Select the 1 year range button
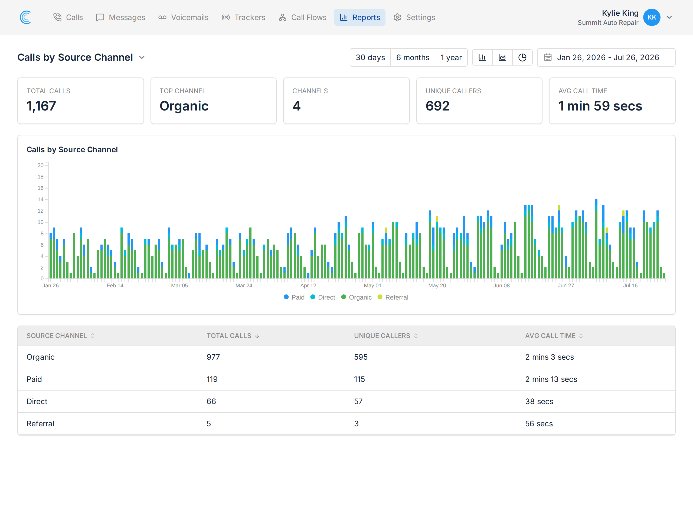 pos(451,57)
